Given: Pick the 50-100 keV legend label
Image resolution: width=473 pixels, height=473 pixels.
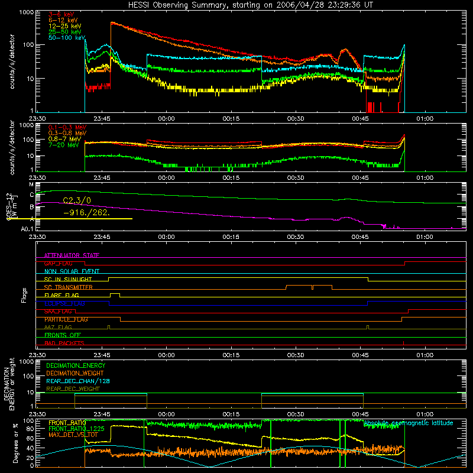Looking at the screenshot, I should (67, 38).
